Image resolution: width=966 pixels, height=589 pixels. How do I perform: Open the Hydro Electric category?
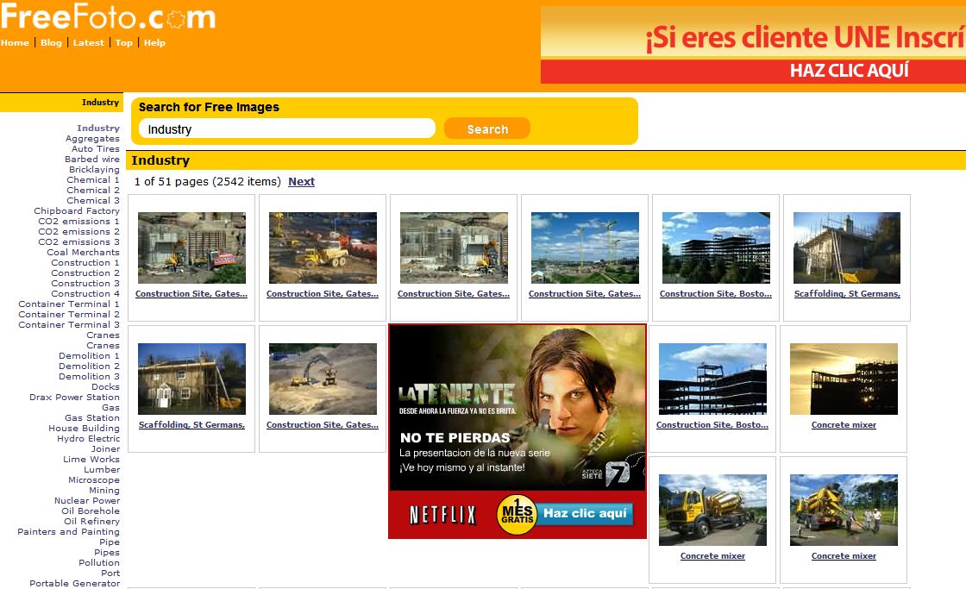89,439
